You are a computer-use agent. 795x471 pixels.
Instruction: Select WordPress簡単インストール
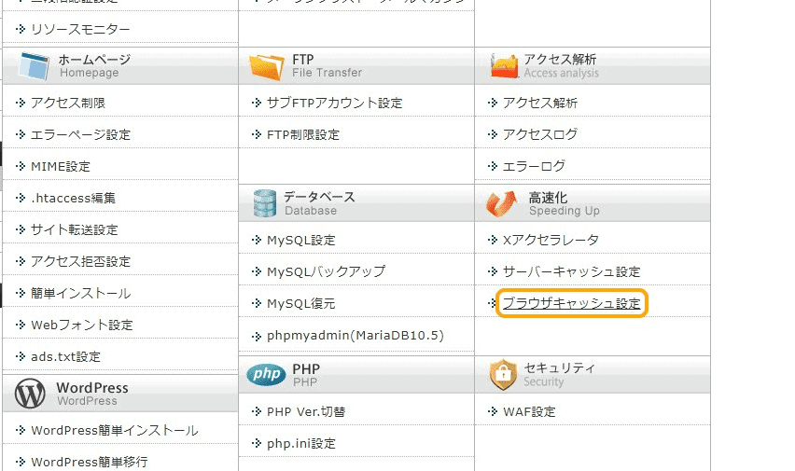pyautogui.click(x=115, y=431)
